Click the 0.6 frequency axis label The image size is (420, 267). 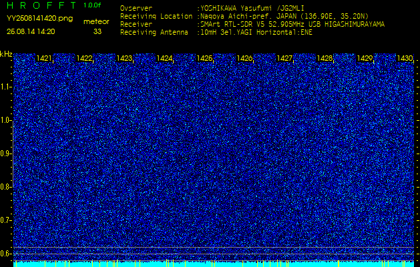point(5,254)
